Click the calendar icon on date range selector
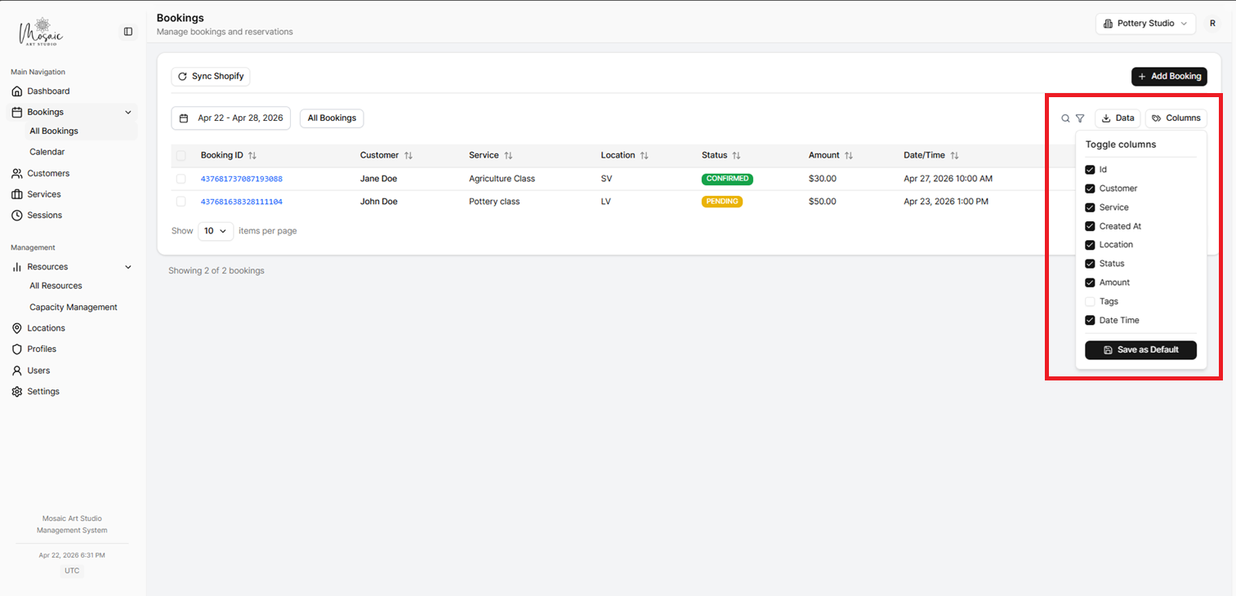 click(183, 118)
